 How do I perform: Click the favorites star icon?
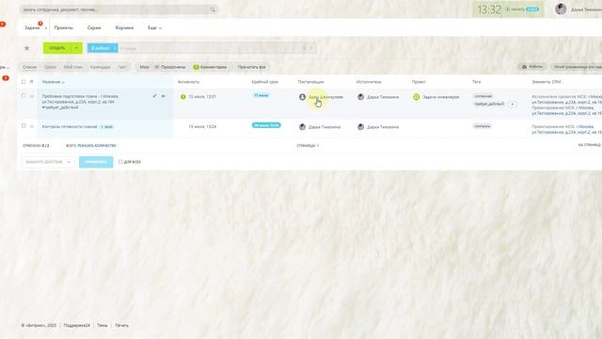(x=27, y=48)
